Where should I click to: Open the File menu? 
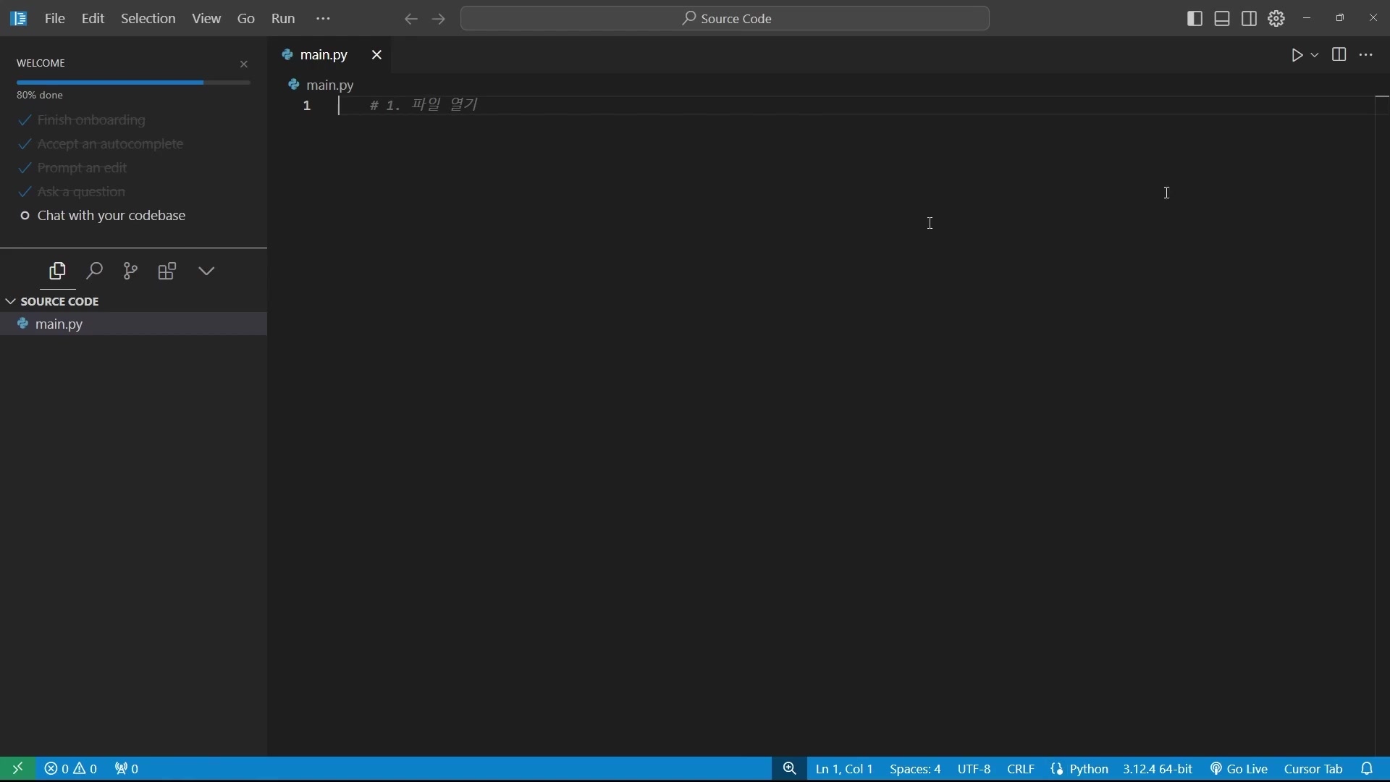(55, 19)
